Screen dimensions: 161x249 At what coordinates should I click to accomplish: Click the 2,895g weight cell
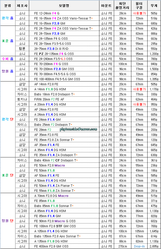tap(154, 247)
